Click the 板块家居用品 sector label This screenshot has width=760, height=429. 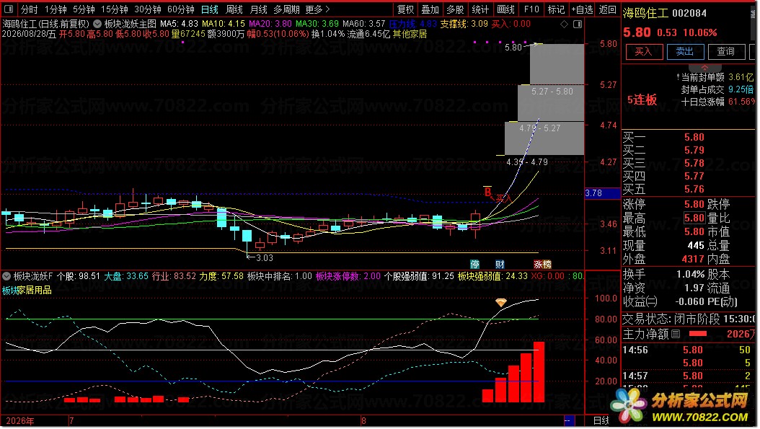[27, 290]
